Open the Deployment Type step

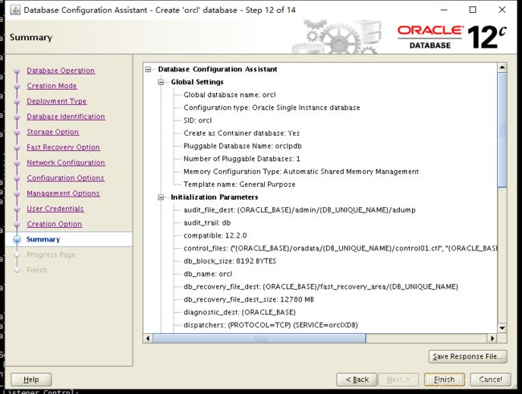tap(56, 101)
